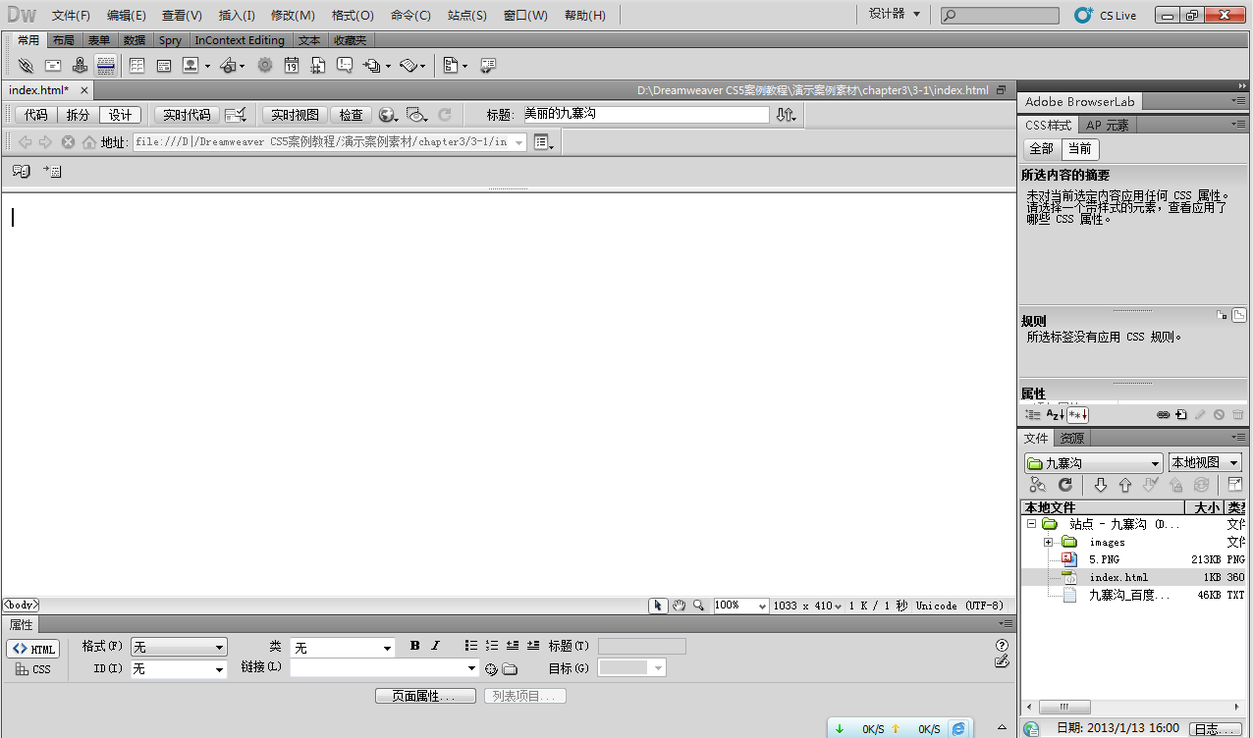
Task: Insert a hyperlink from the Insert bar
Action: (26, 66)
